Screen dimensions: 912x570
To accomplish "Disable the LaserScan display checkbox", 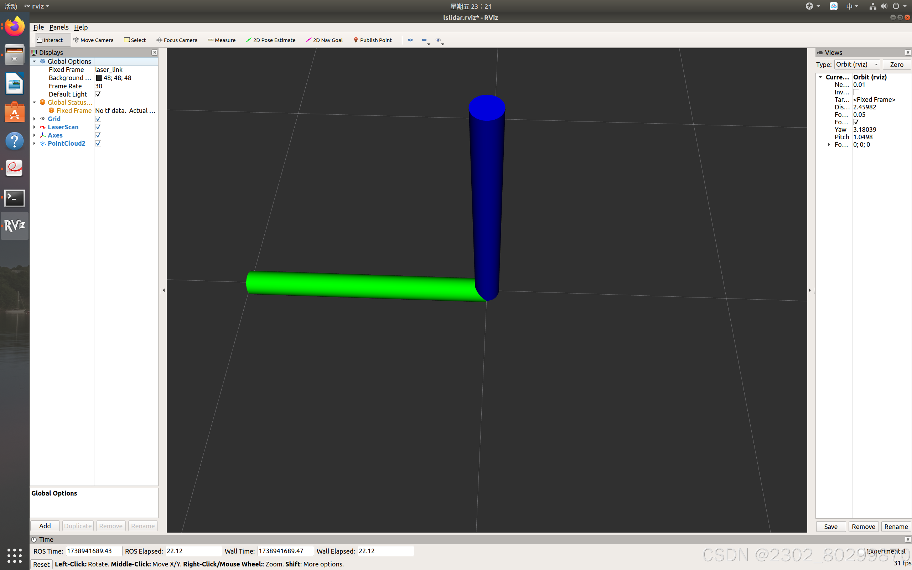I will [98, 127].
